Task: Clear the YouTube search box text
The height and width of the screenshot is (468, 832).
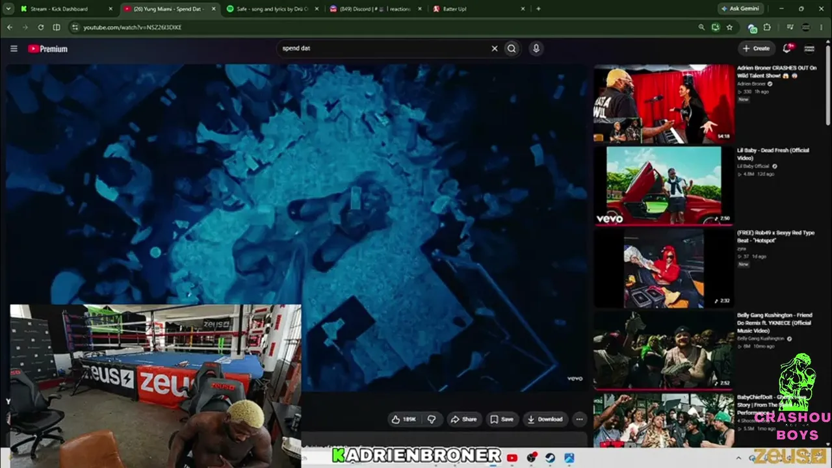Action: [x=494, y=48]
